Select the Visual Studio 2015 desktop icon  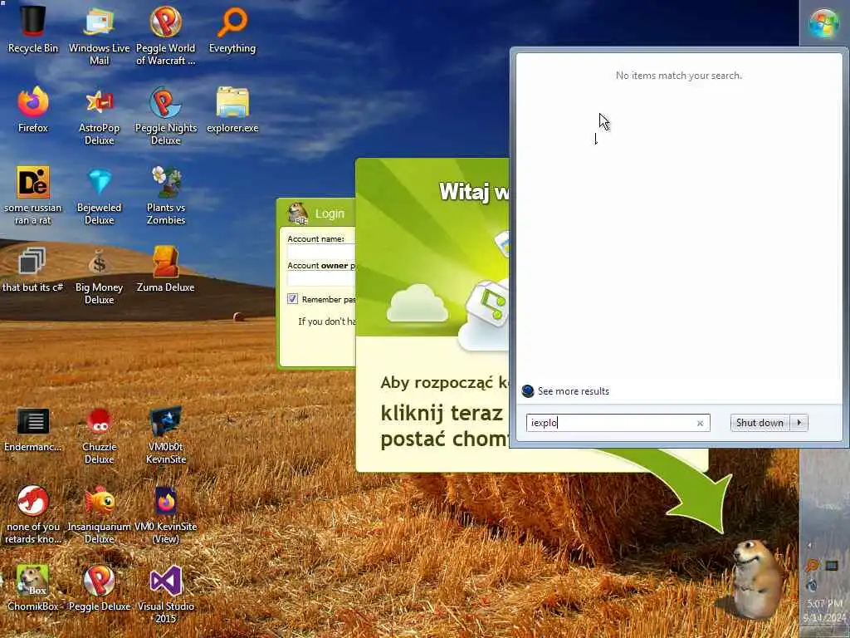(165, 594)
